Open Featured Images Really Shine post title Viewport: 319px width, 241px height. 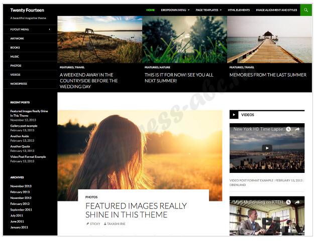click(x=136, y=210)
